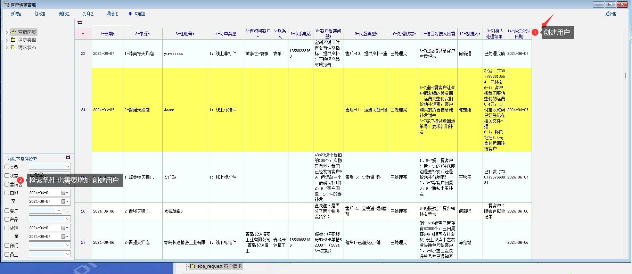
Task: Open calendar picker for 日期 start date
Action: pyautogui.click(x=65, y=193)
